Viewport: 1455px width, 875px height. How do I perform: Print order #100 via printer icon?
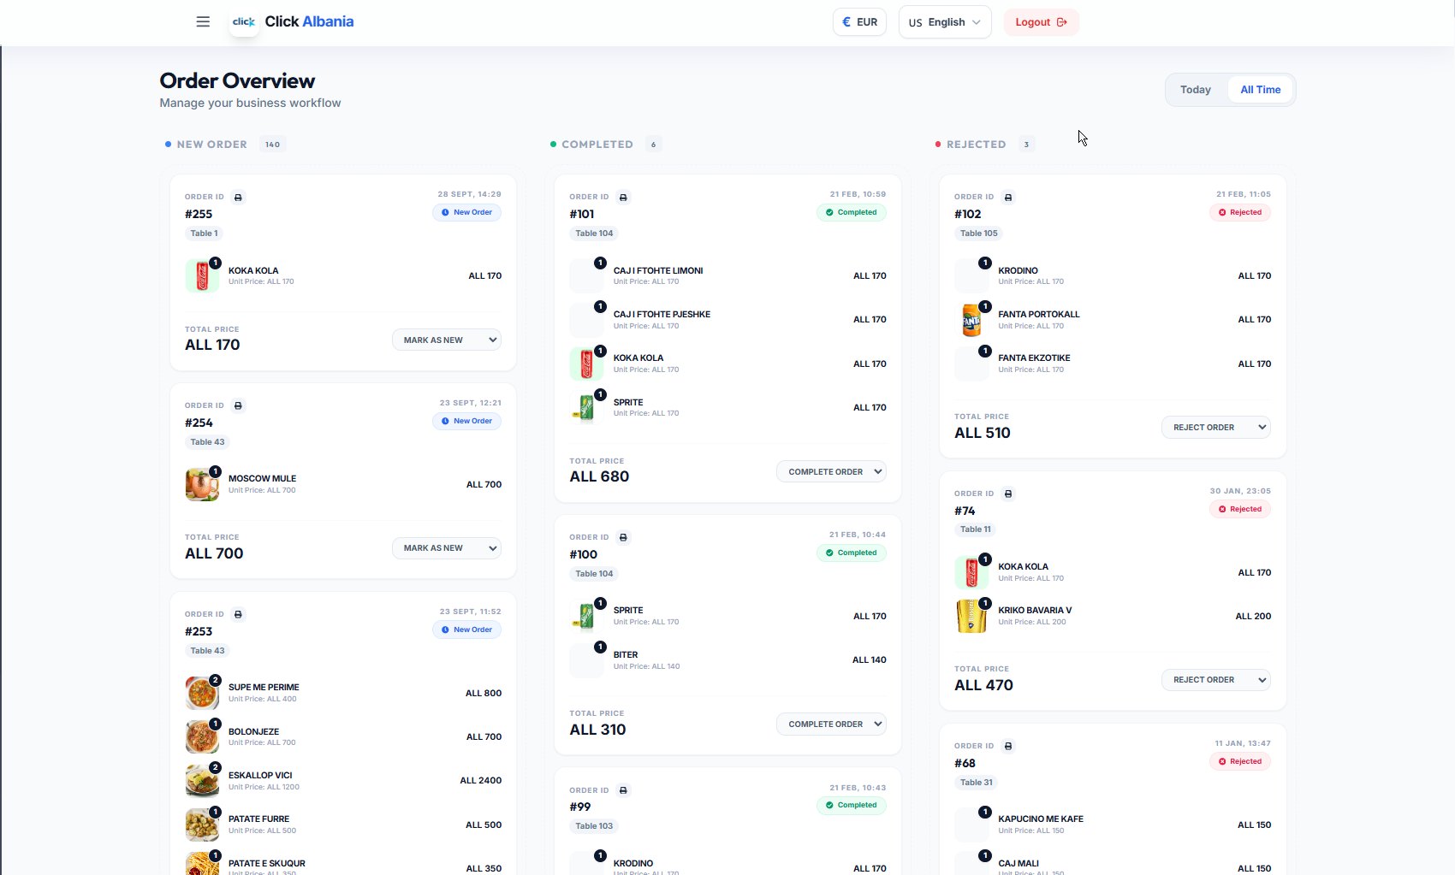coord(623,538)
